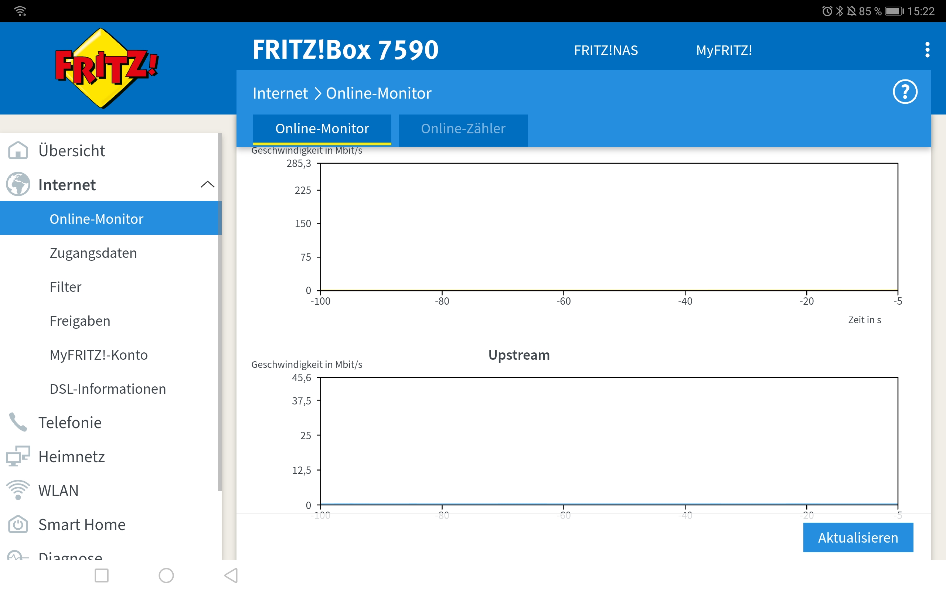Go to DSL-Informationen
946x591 pixels.
108,389
